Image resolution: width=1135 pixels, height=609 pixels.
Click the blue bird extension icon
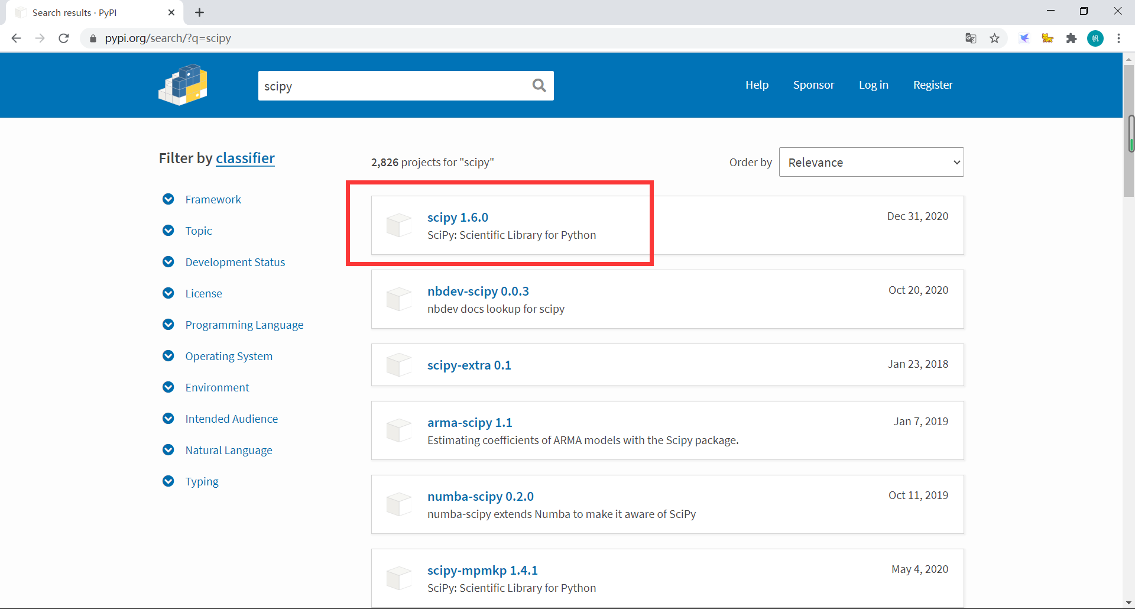click(x=1024, y=38)
